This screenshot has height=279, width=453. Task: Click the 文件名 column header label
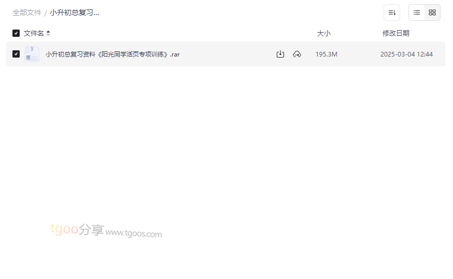click(x=34, y=33)
